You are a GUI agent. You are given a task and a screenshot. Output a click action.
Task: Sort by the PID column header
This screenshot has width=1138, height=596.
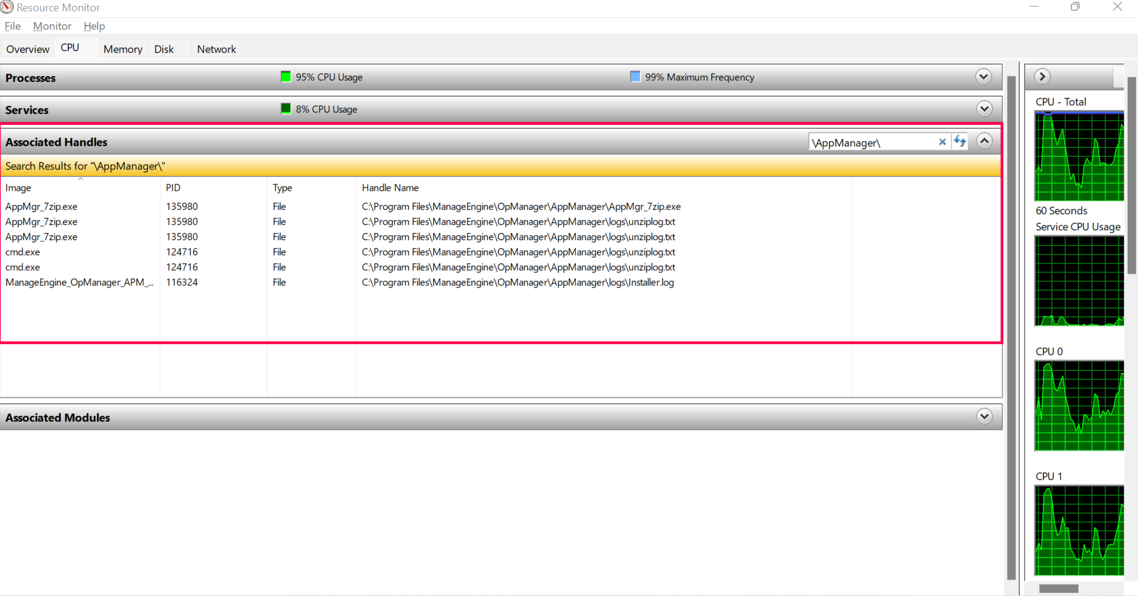pyautogui.click(x=213, y=188)
